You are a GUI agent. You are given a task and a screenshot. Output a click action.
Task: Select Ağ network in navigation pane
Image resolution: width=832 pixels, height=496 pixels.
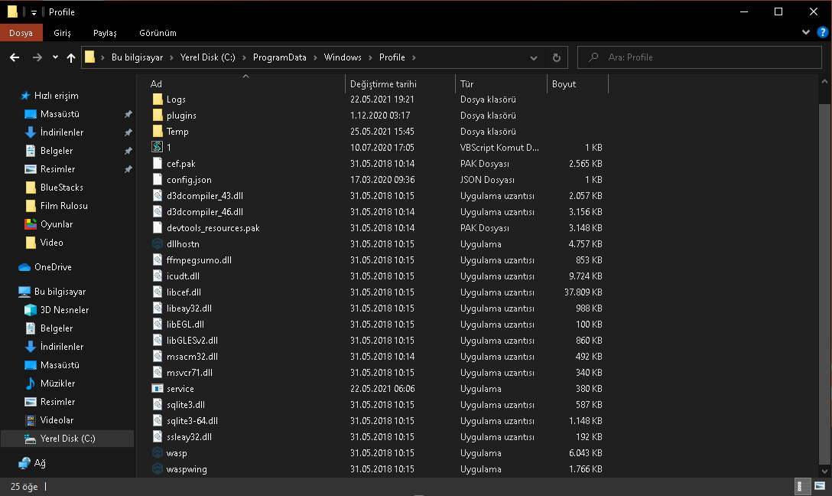click(40, 463)
